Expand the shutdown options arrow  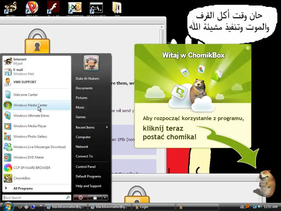point(105,198)
